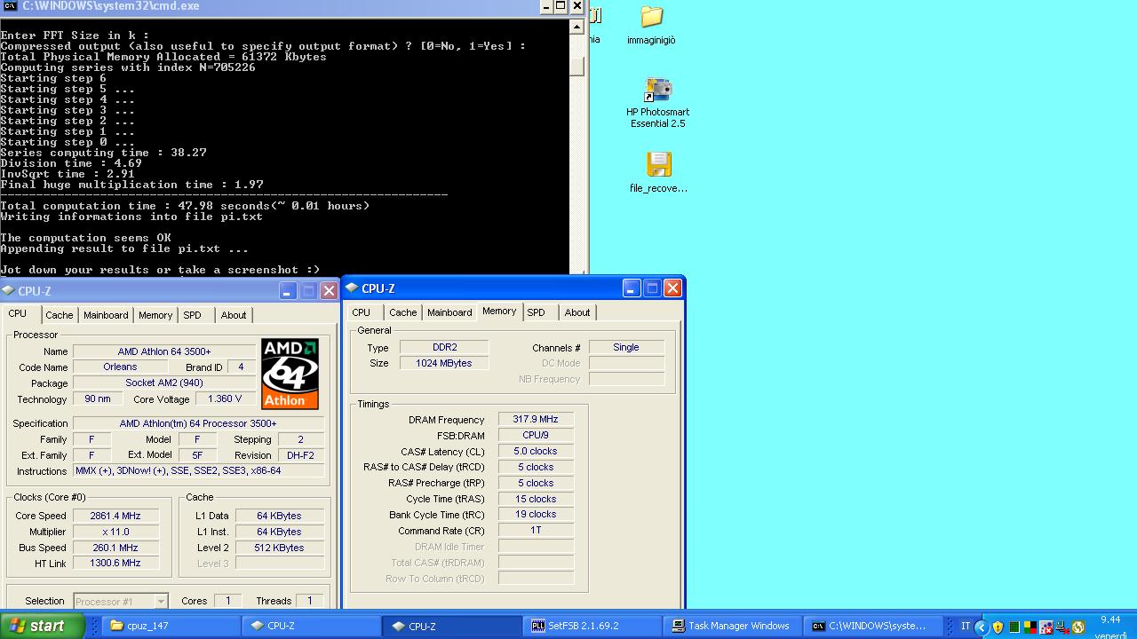Click the Level 2 cache value 512 KBytes
The width and height of the screenshot is (1137, 639).
[x=279, y=548]
